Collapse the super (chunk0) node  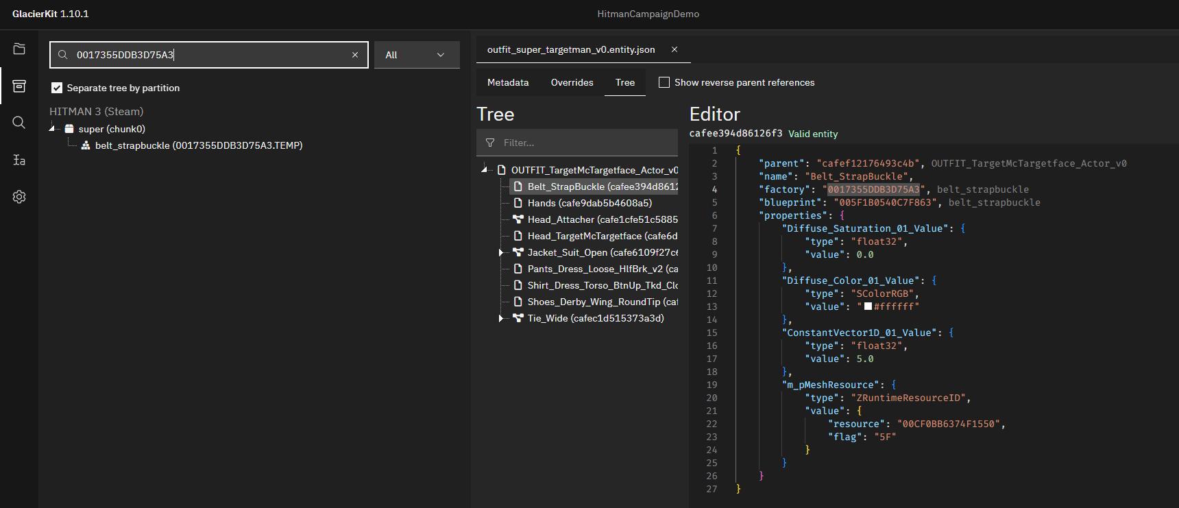click(53, 129)
